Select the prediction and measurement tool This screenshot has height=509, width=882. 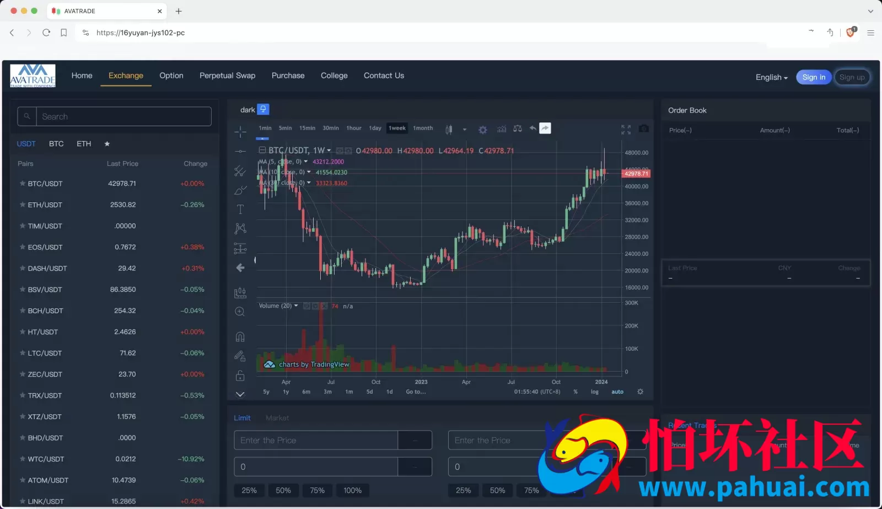point(240,248)
